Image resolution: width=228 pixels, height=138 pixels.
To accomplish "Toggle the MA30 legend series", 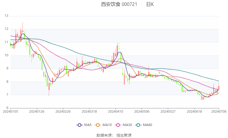I will coord(123,125).
